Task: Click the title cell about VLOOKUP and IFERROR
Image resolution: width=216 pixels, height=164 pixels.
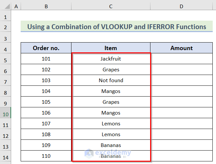Action: [117, 27]
